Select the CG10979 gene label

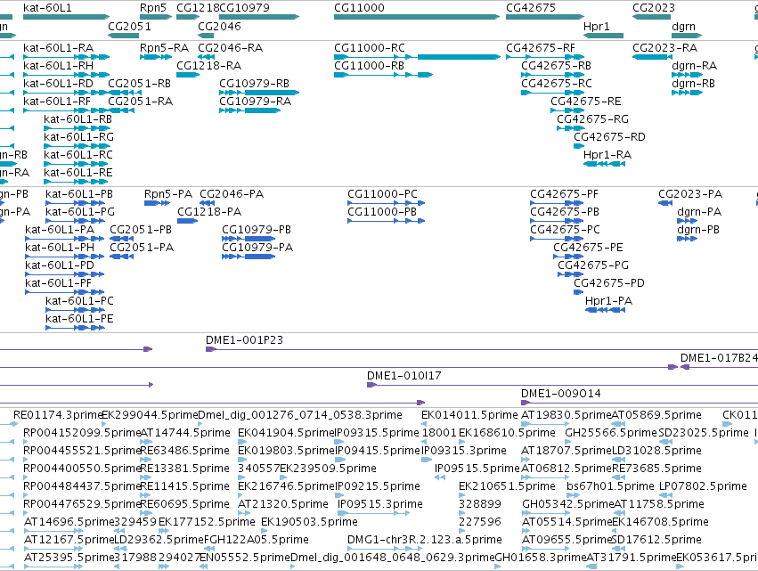pos(245,8)
